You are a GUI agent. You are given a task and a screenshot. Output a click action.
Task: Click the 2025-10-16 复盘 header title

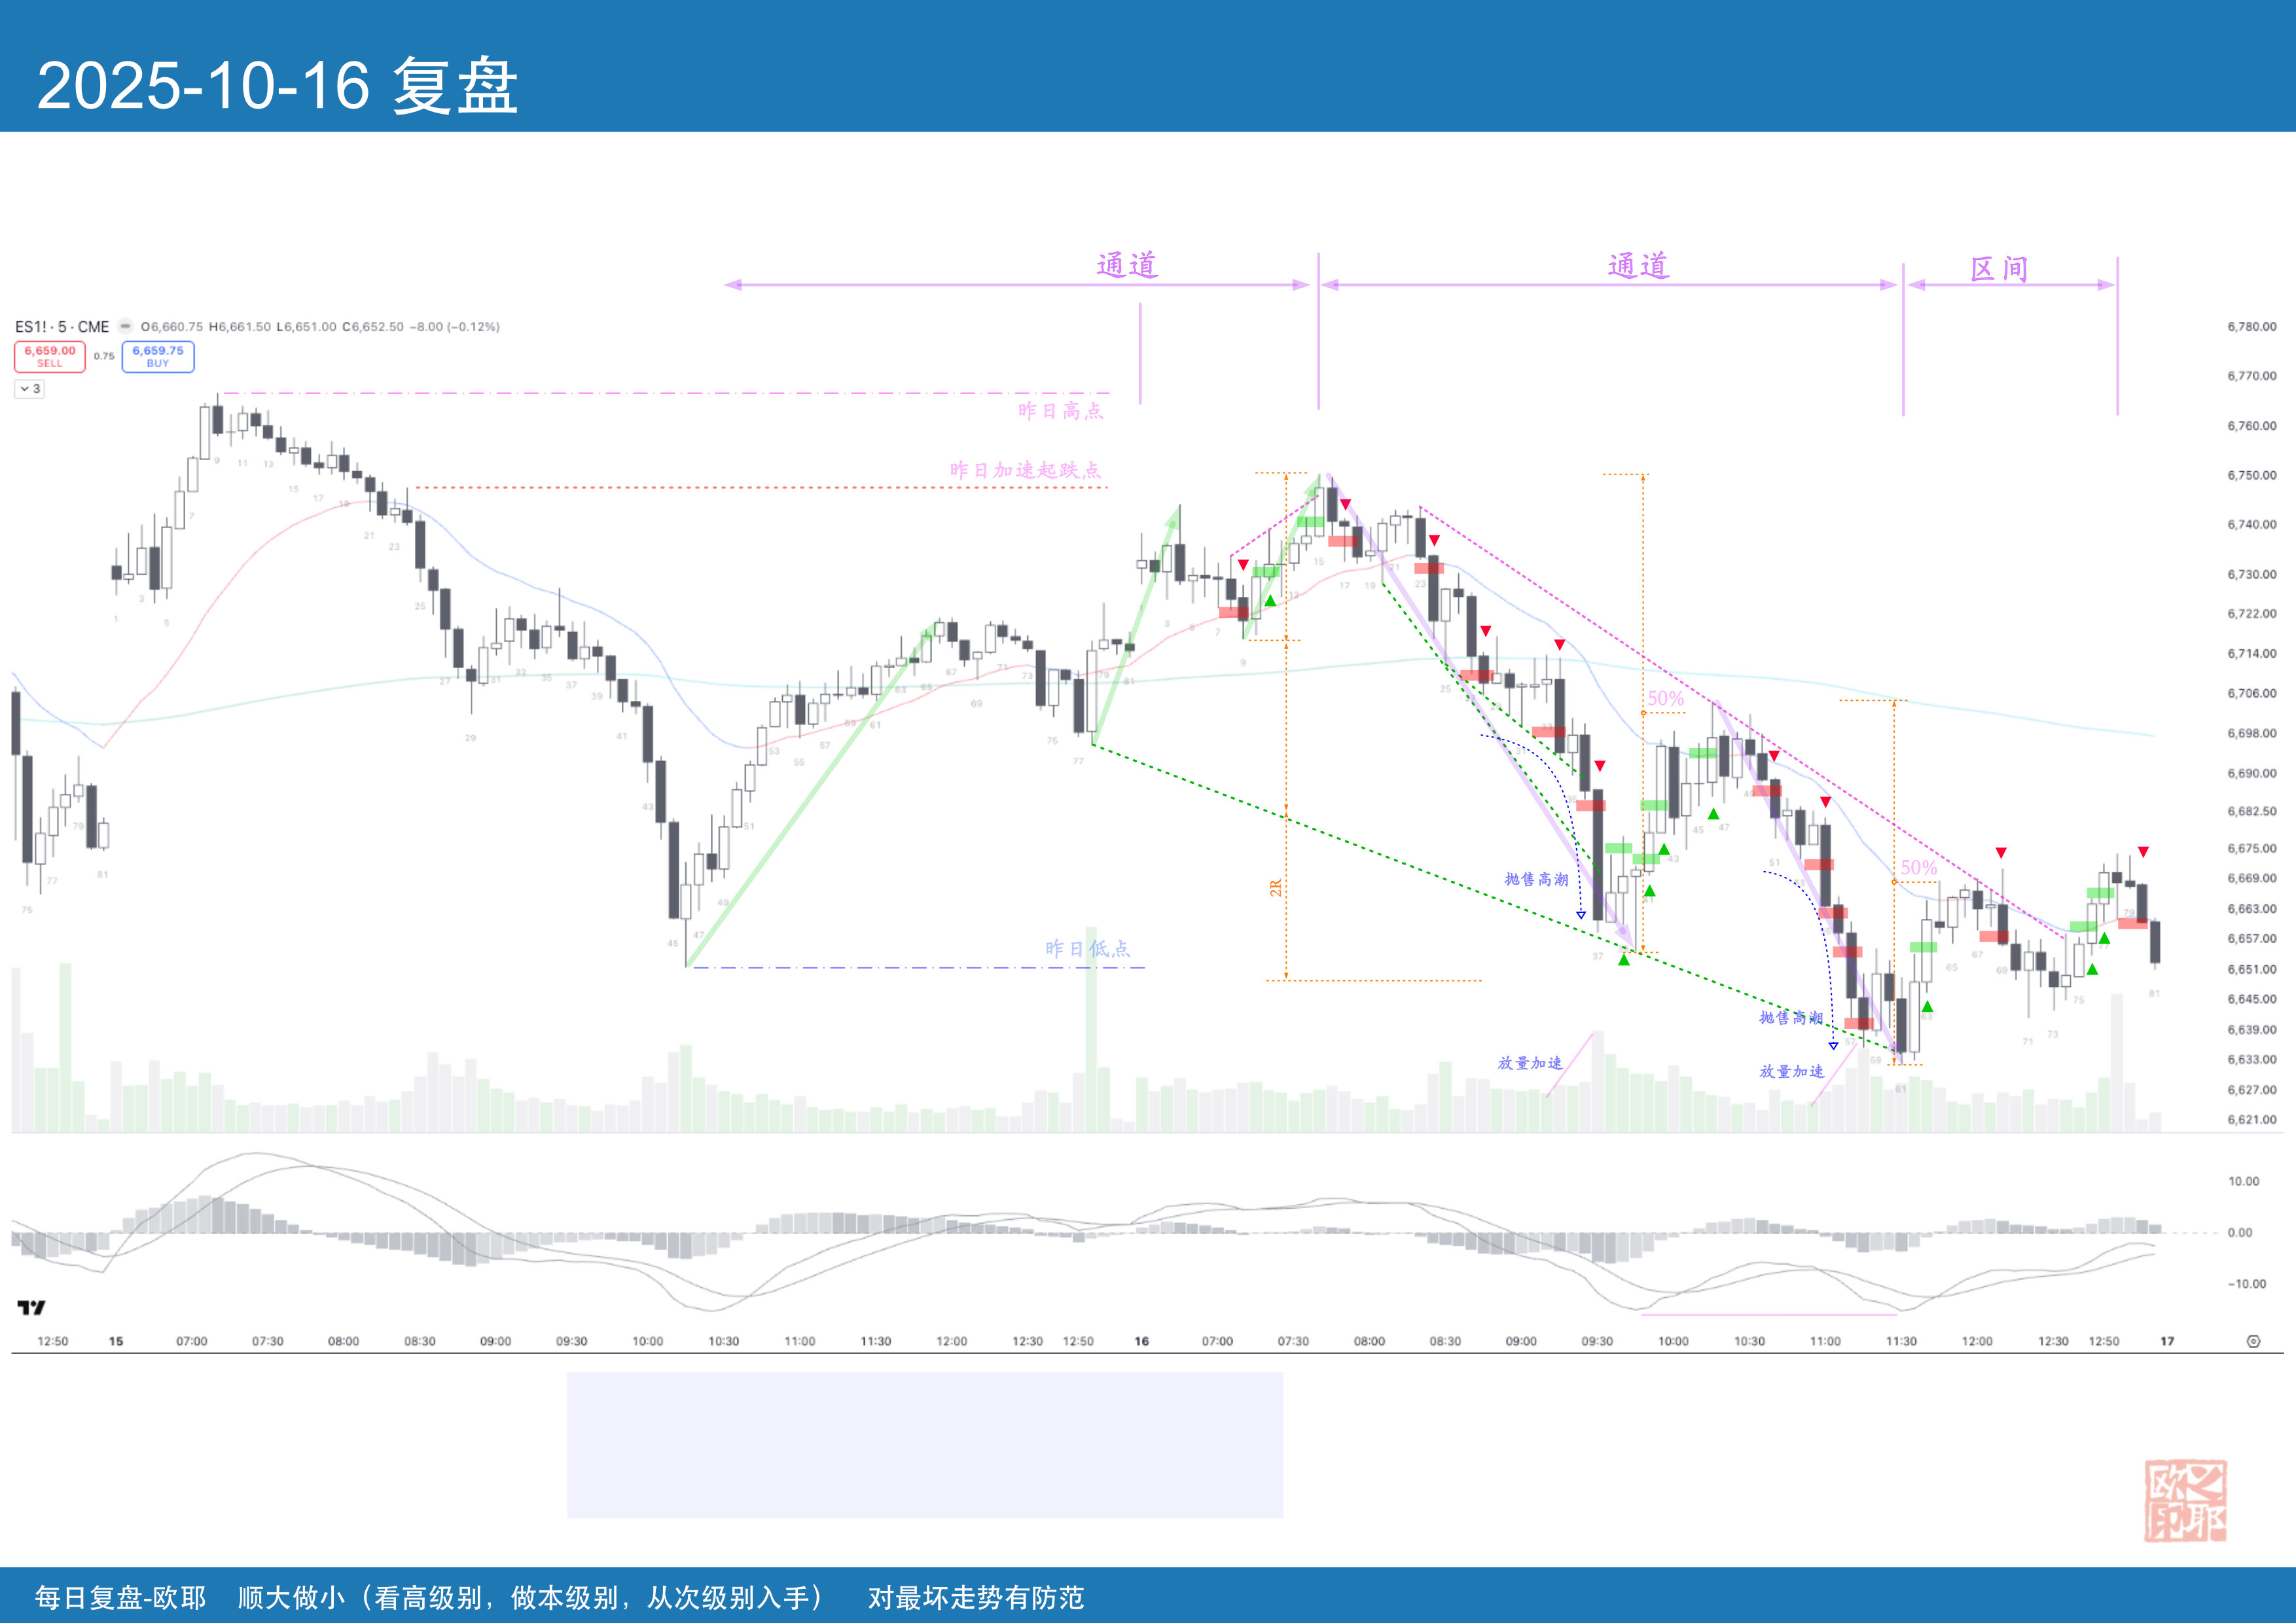(x=277, y=86)
